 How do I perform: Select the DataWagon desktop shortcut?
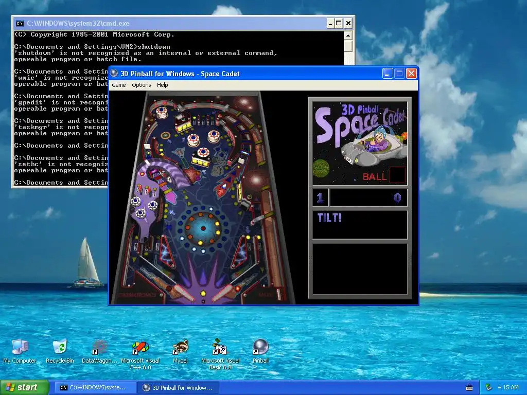click(x=100, y=351)
